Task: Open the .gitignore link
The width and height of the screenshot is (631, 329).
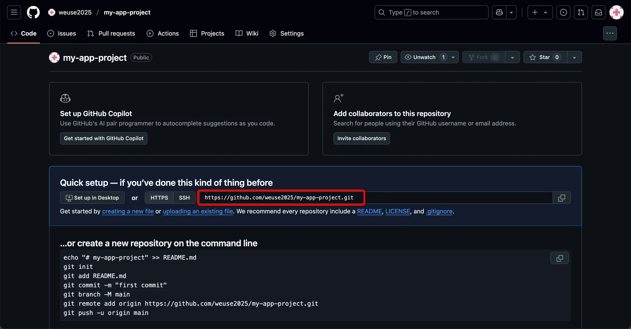Action: tap(439, 211)
